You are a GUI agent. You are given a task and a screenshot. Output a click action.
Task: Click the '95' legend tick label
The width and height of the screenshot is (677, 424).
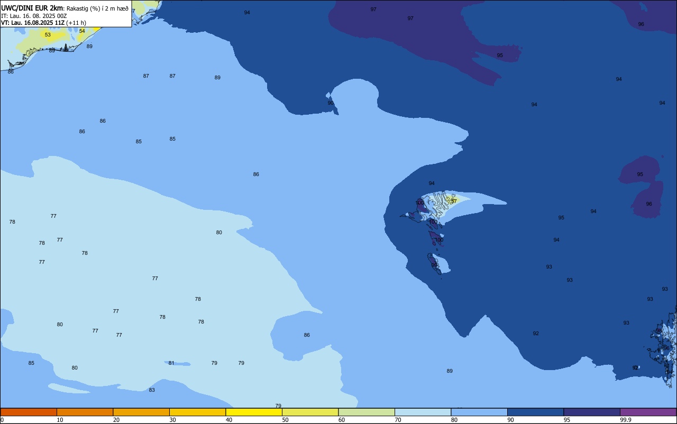pos(567,420)
